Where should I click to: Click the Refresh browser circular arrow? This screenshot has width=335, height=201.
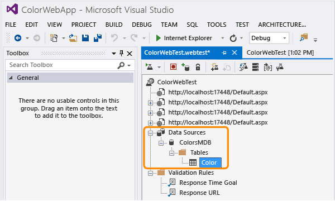[233, 38]
